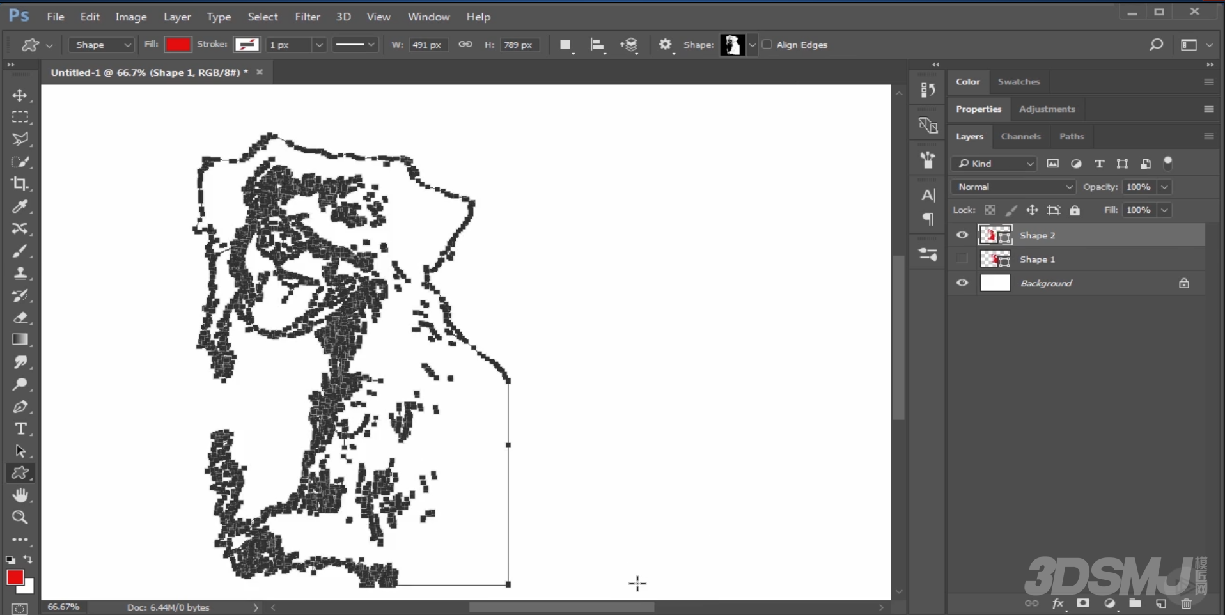Switch to the Channels tab
This screenshot has height=615, width=1225.
[1020, 136]
